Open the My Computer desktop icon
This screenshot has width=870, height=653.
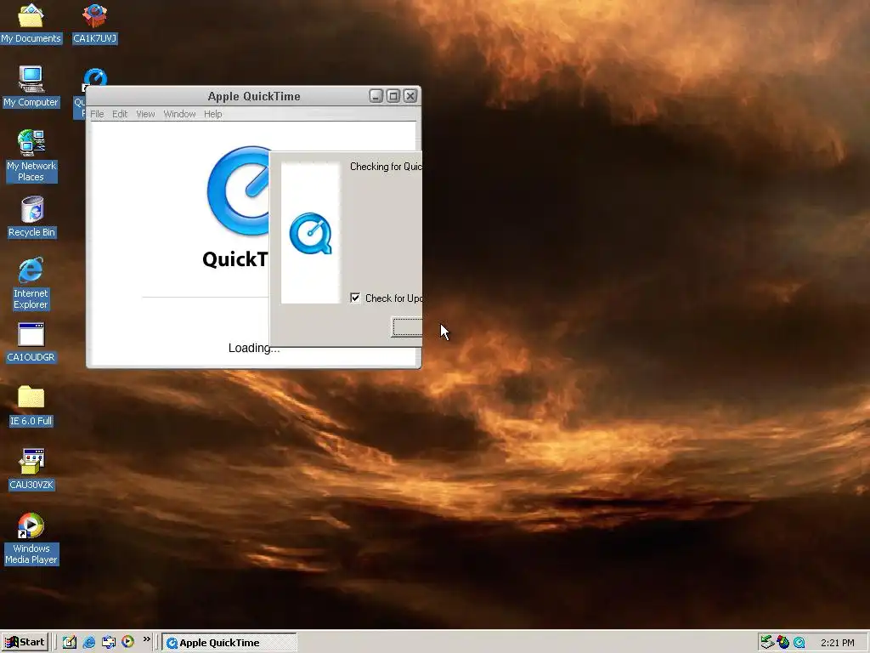pyautogui.click(x=31, y=88)
